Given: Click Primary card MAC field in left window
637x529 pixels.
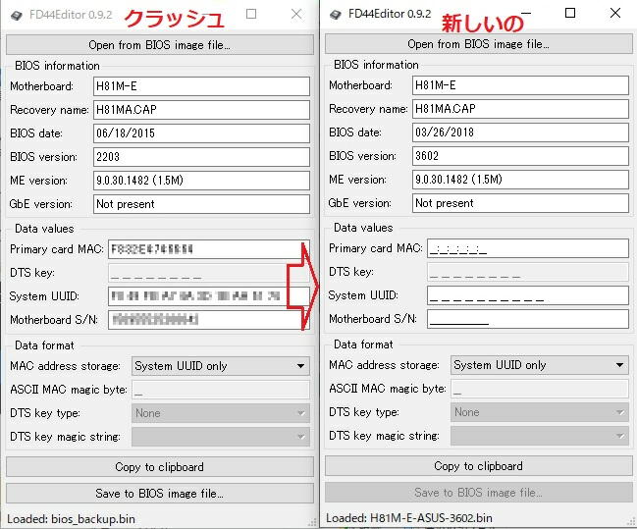Looking at the screenshot, I should coord(209,249).
